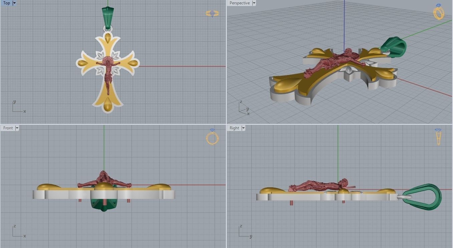Click the ring icon in Right viewport

point(438,137)
